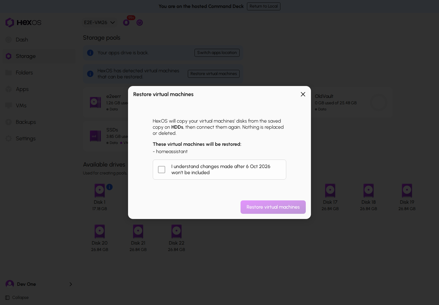Open the E2E-VM26 server dropdown
The height and width of the screenshot is (305, 439).
99,23
